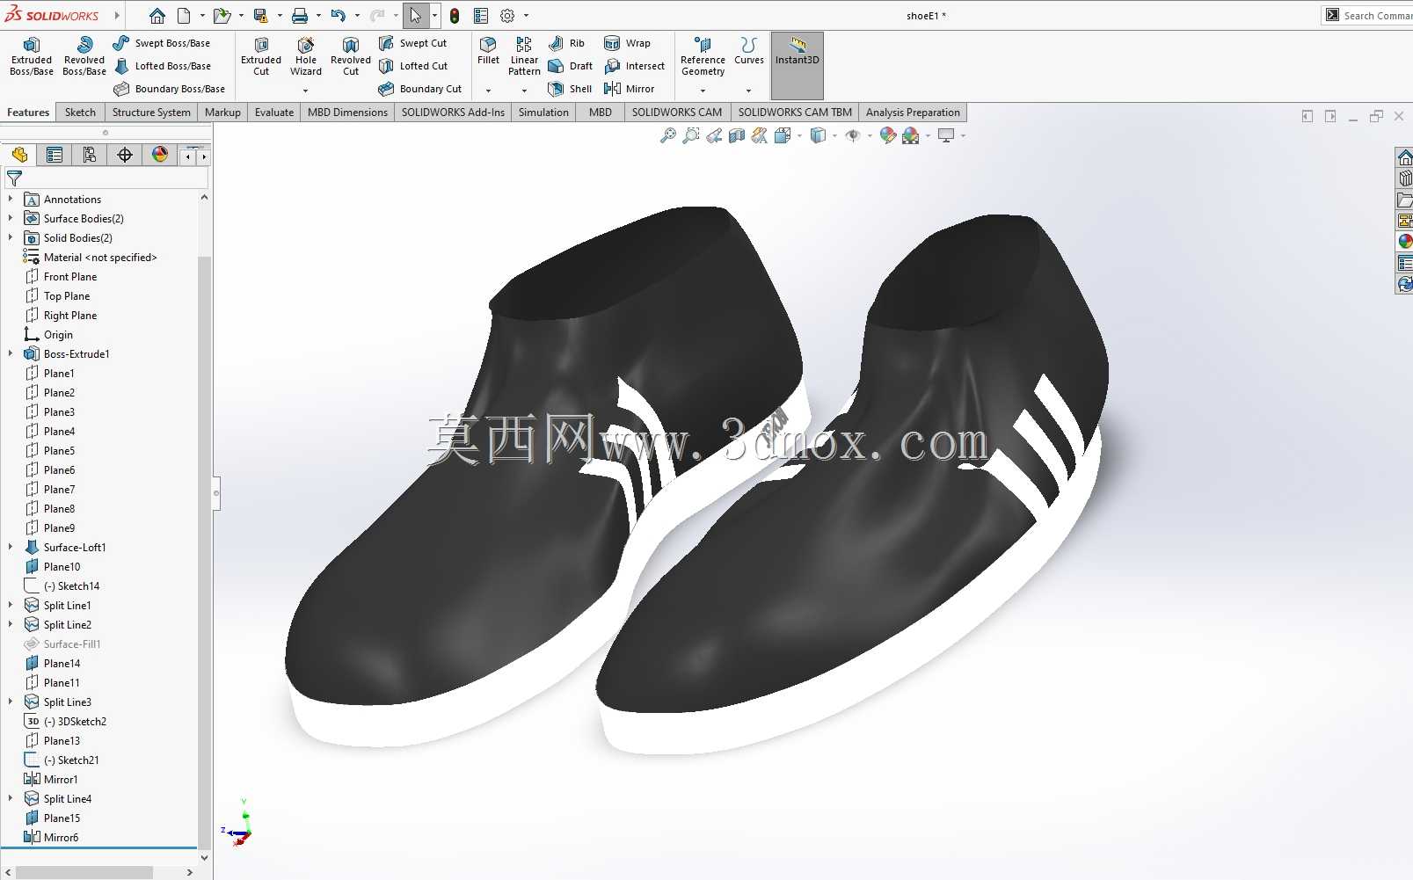The width and height of the screenshot is (1413, 880).
Task: Select the Mirror tool
Action: point(629,89)
